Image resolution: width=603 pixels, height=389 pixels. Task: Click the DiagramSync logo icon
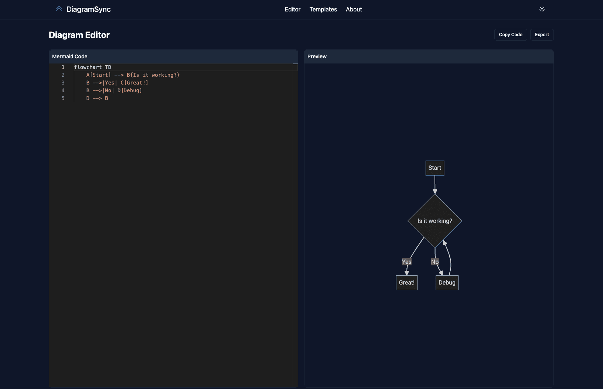[59, 9]
